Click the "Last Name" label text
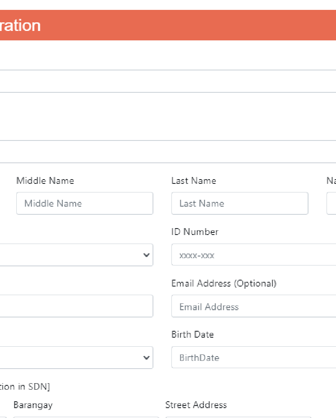The width and height of the screenshot is (336, 418). (193, 181)
